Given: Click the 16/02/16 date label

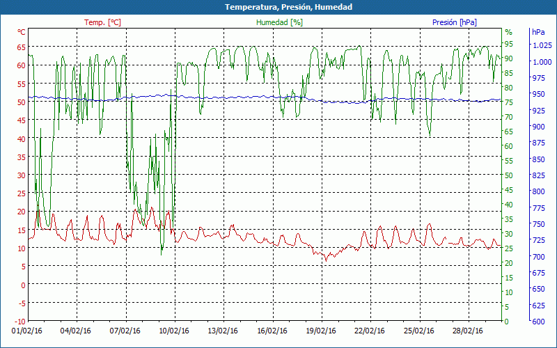Looking at the screenshot, I should click(x=272, y=331).
